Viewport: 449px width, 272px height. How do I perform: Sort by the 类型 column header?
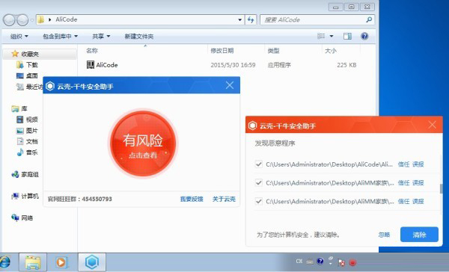[273, 51]
